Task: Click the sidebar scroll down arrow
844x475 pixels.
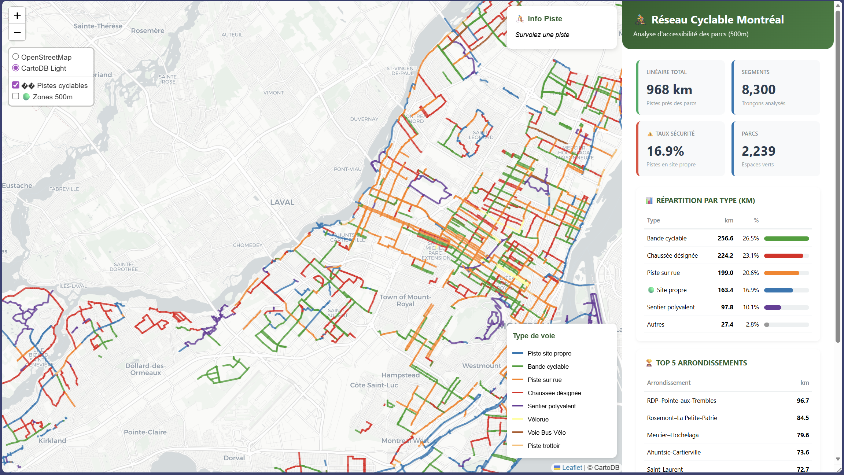Action: 838,459
